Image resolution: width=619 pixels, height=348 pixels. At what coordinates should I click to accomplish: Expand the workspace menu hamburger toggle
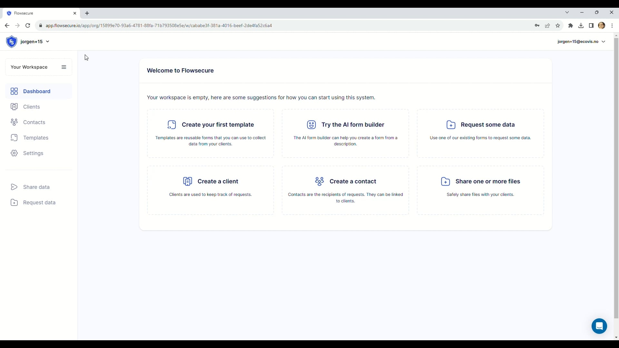64,67
